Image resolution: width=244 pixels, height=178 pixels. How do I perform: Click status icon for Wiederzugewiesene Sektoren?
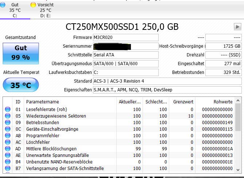tap(8, 116)
